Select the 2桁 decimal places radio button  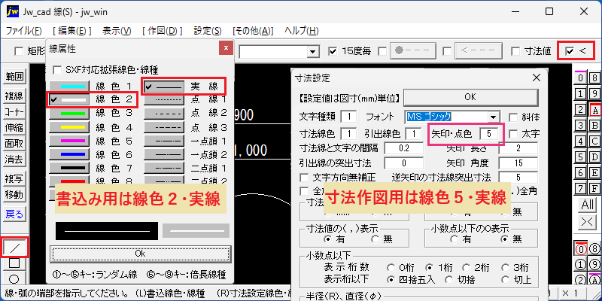(x=466, y=268)
